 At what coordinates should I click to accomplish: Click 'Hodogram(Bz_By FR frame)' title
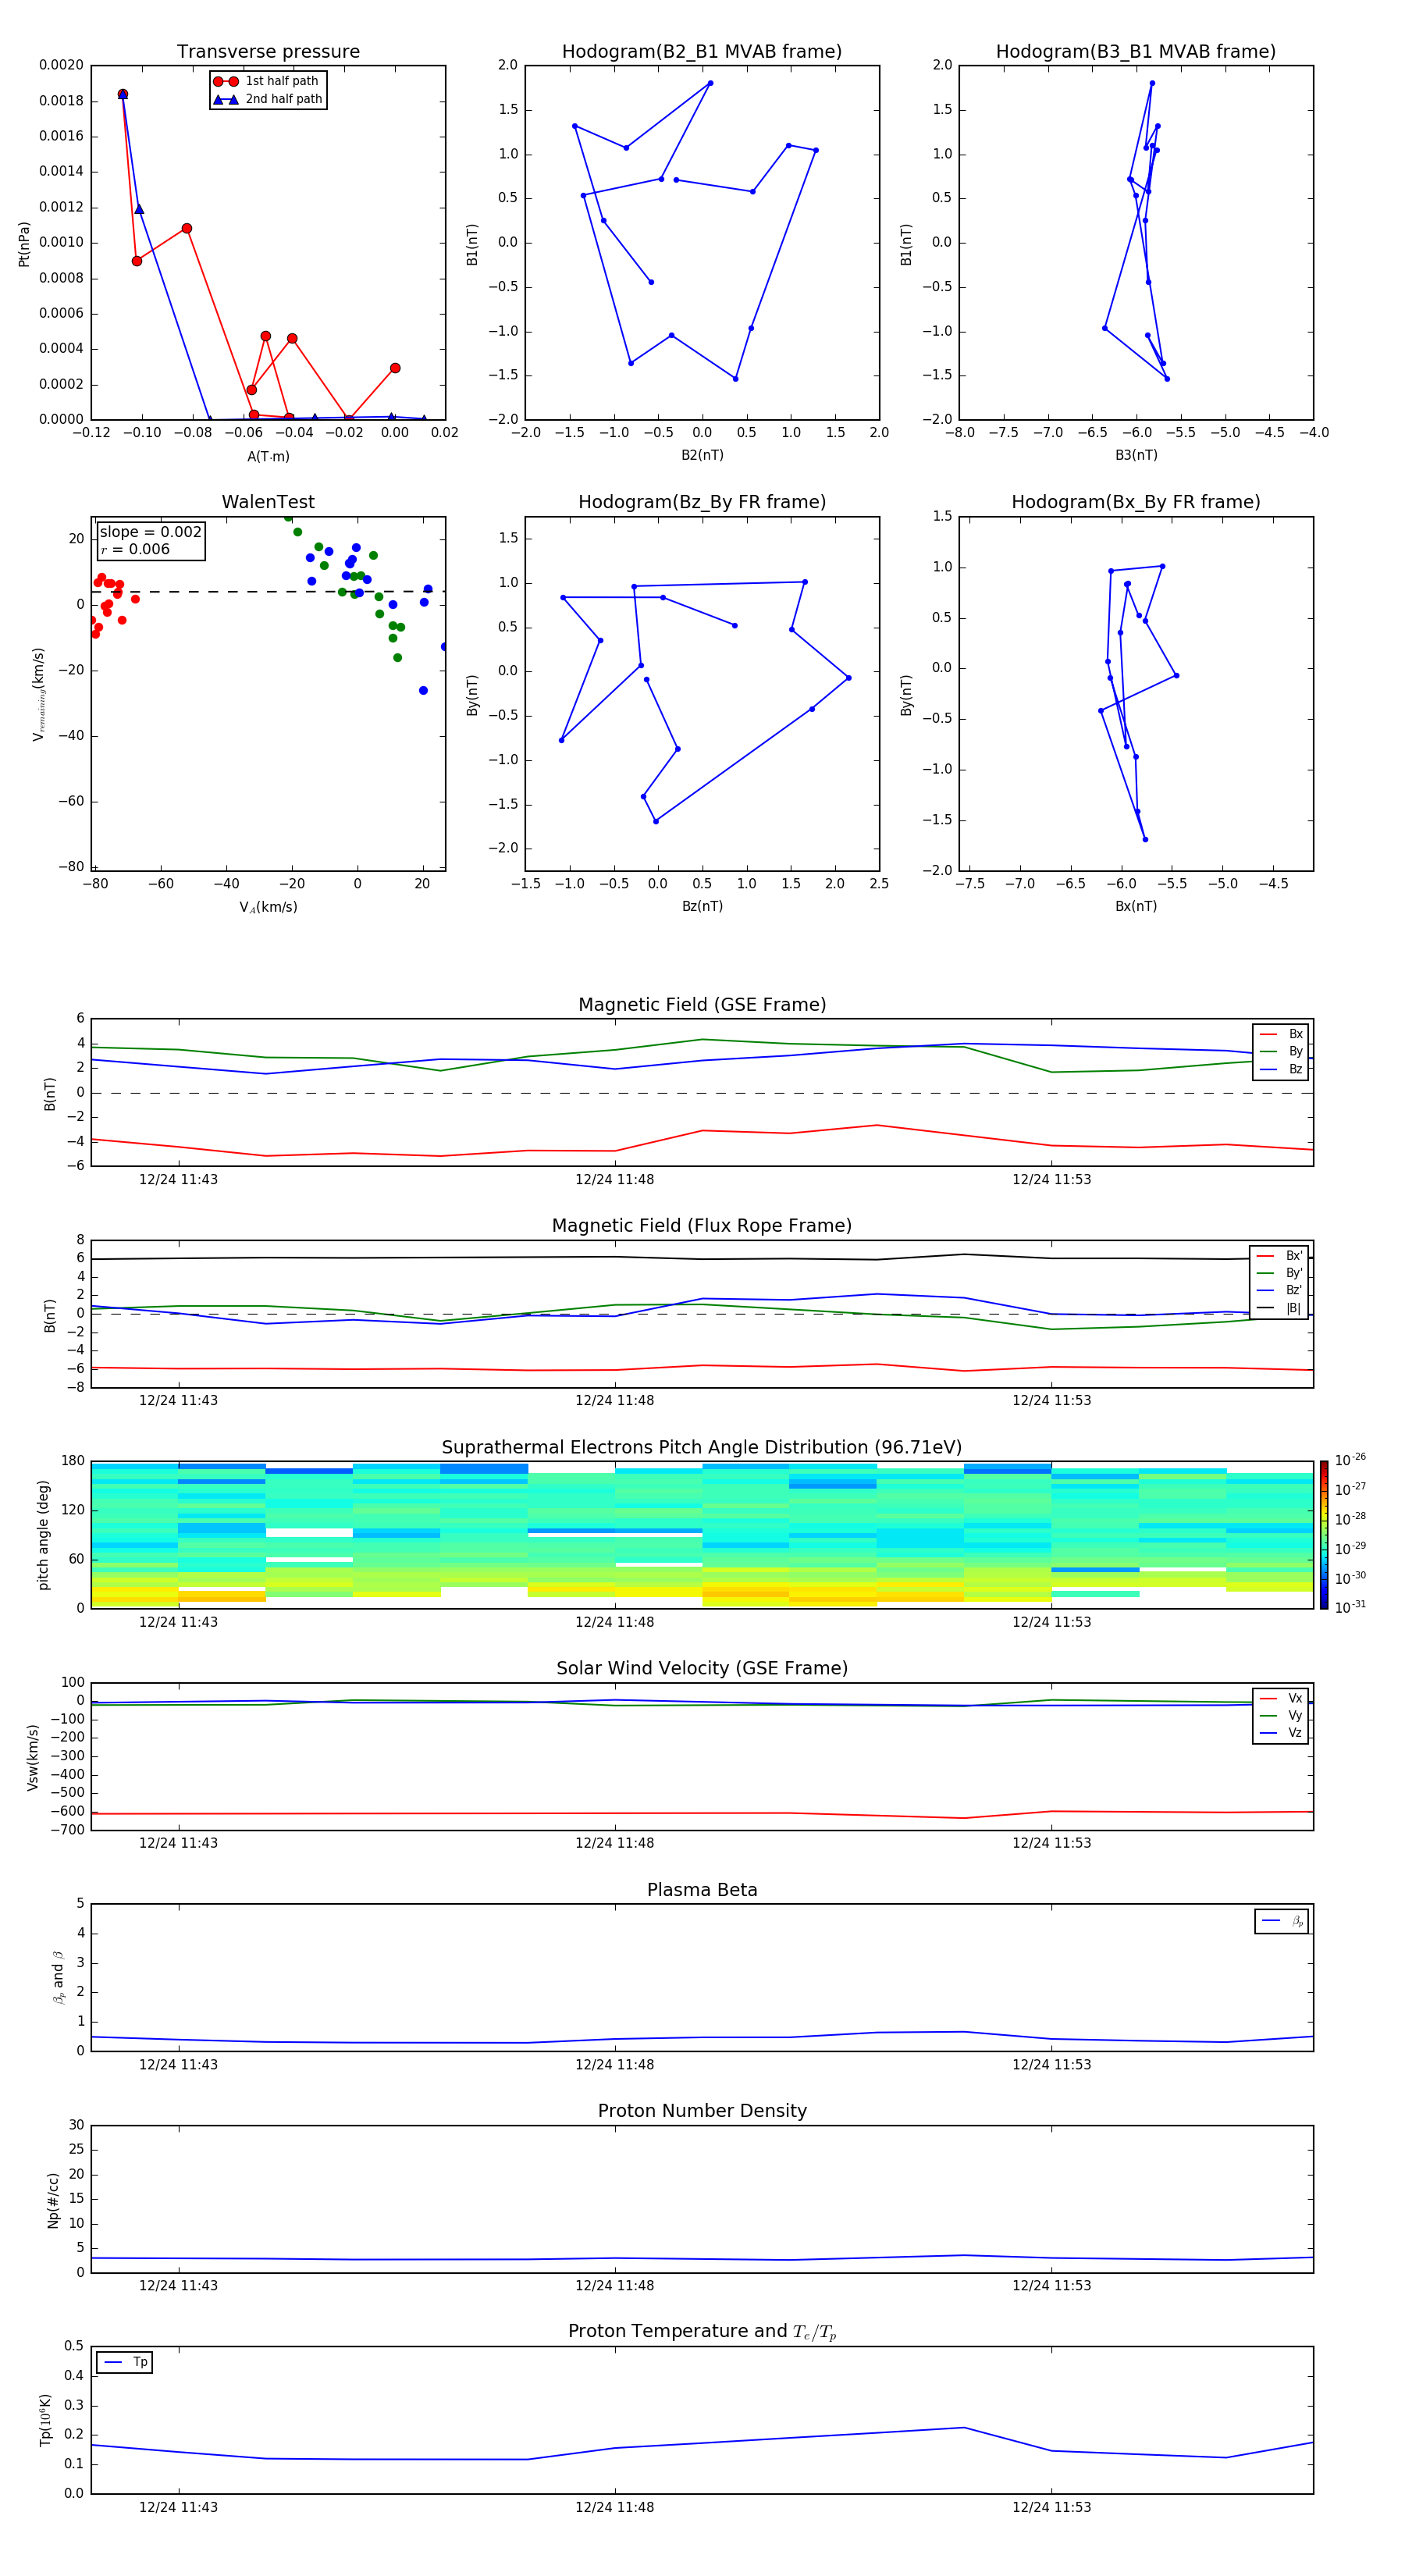pos(702,502)
